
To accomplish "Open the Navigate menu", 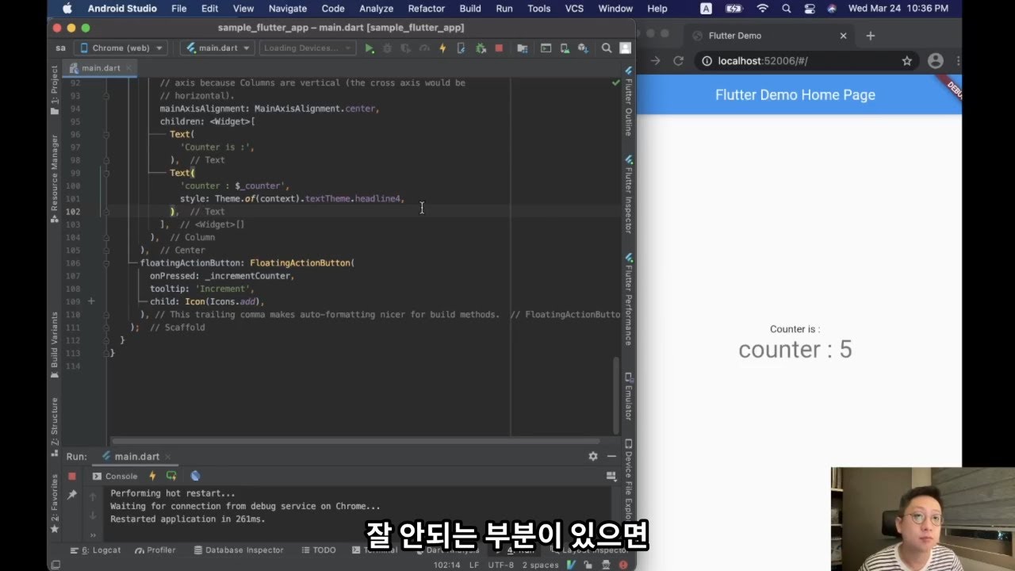I will click(287, 9).
